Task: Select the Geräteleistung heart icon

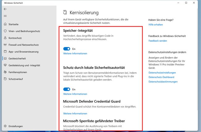Action: coord(5,65)
